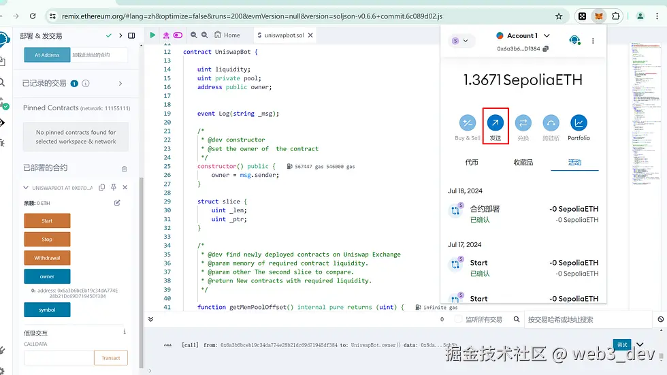Open the browser extensions puzzle icon

[615, 16]
